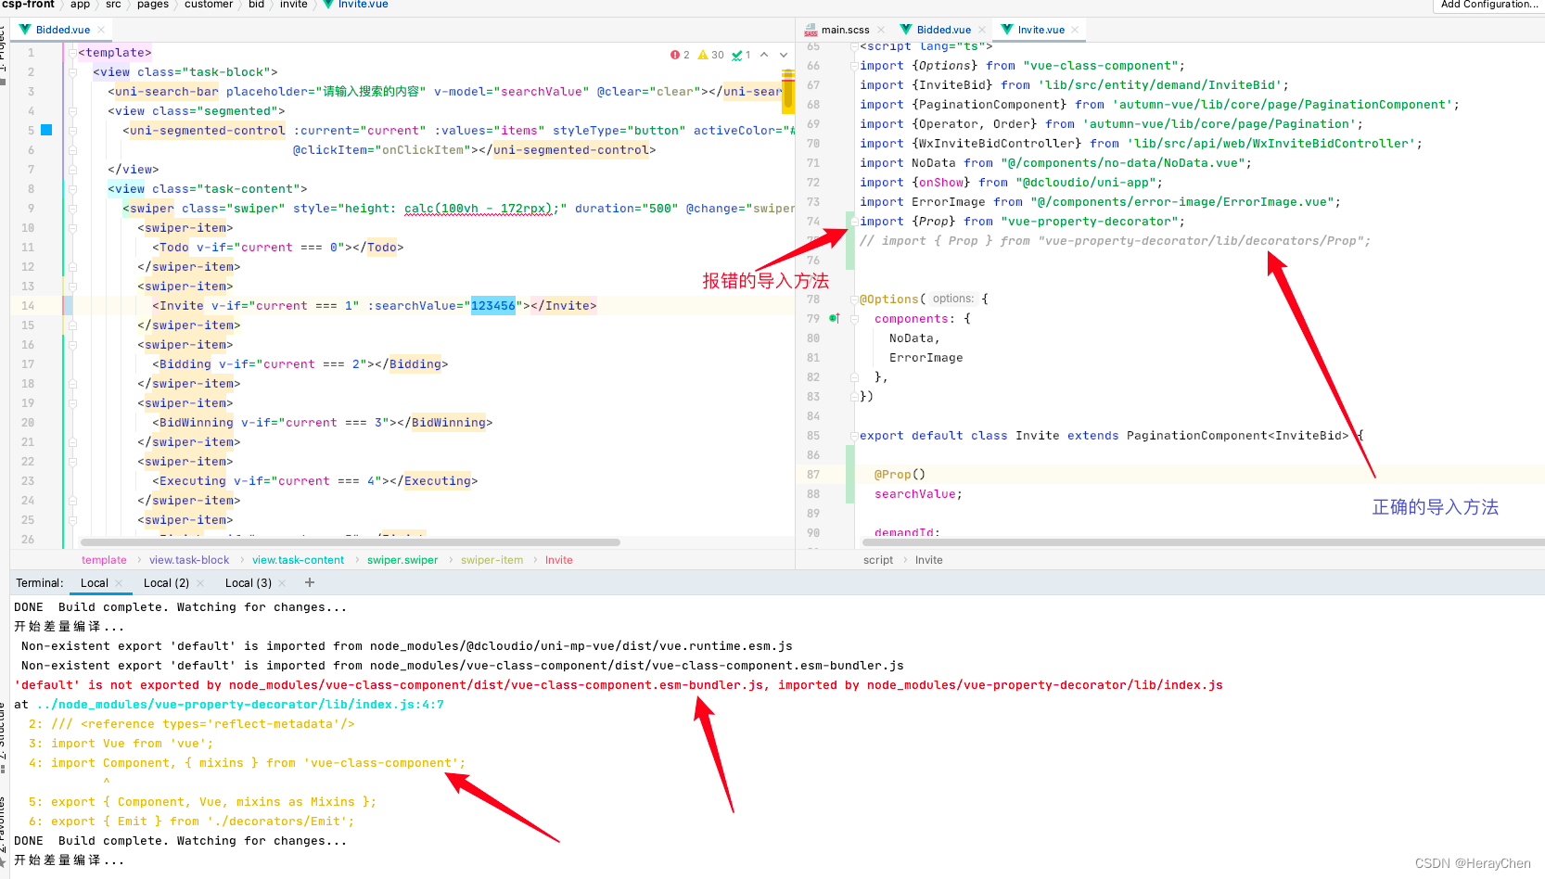The height and width of the screenshot is (879, 1545).
Task: Close the Bidded.vue tab in left editor
Action: click(101, 30)
